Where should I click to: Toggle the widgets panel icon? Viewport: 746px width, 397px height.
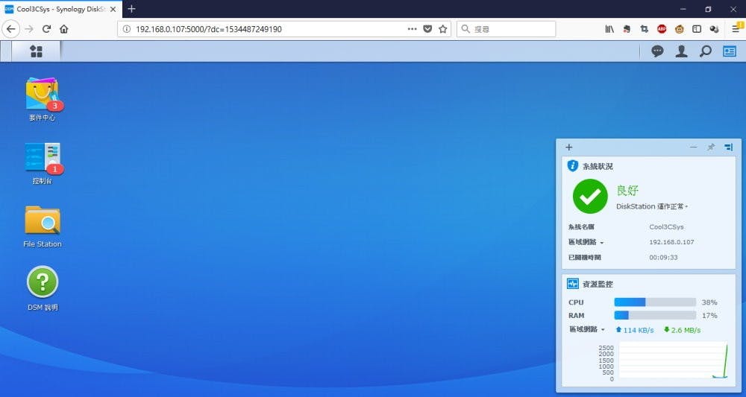730,51
